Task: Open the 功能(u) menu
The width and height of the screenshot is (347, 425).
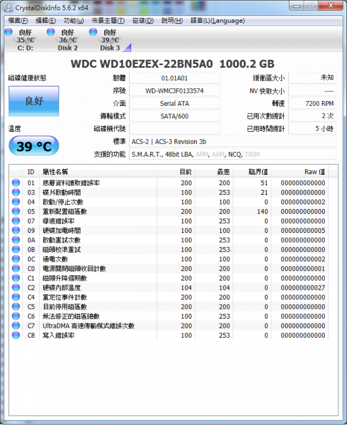Action: point(74,21)
